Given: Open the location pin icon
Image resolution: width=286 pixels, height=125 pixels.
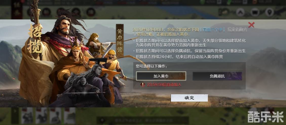Looking at the screenshot, I should tap(269, 12).
